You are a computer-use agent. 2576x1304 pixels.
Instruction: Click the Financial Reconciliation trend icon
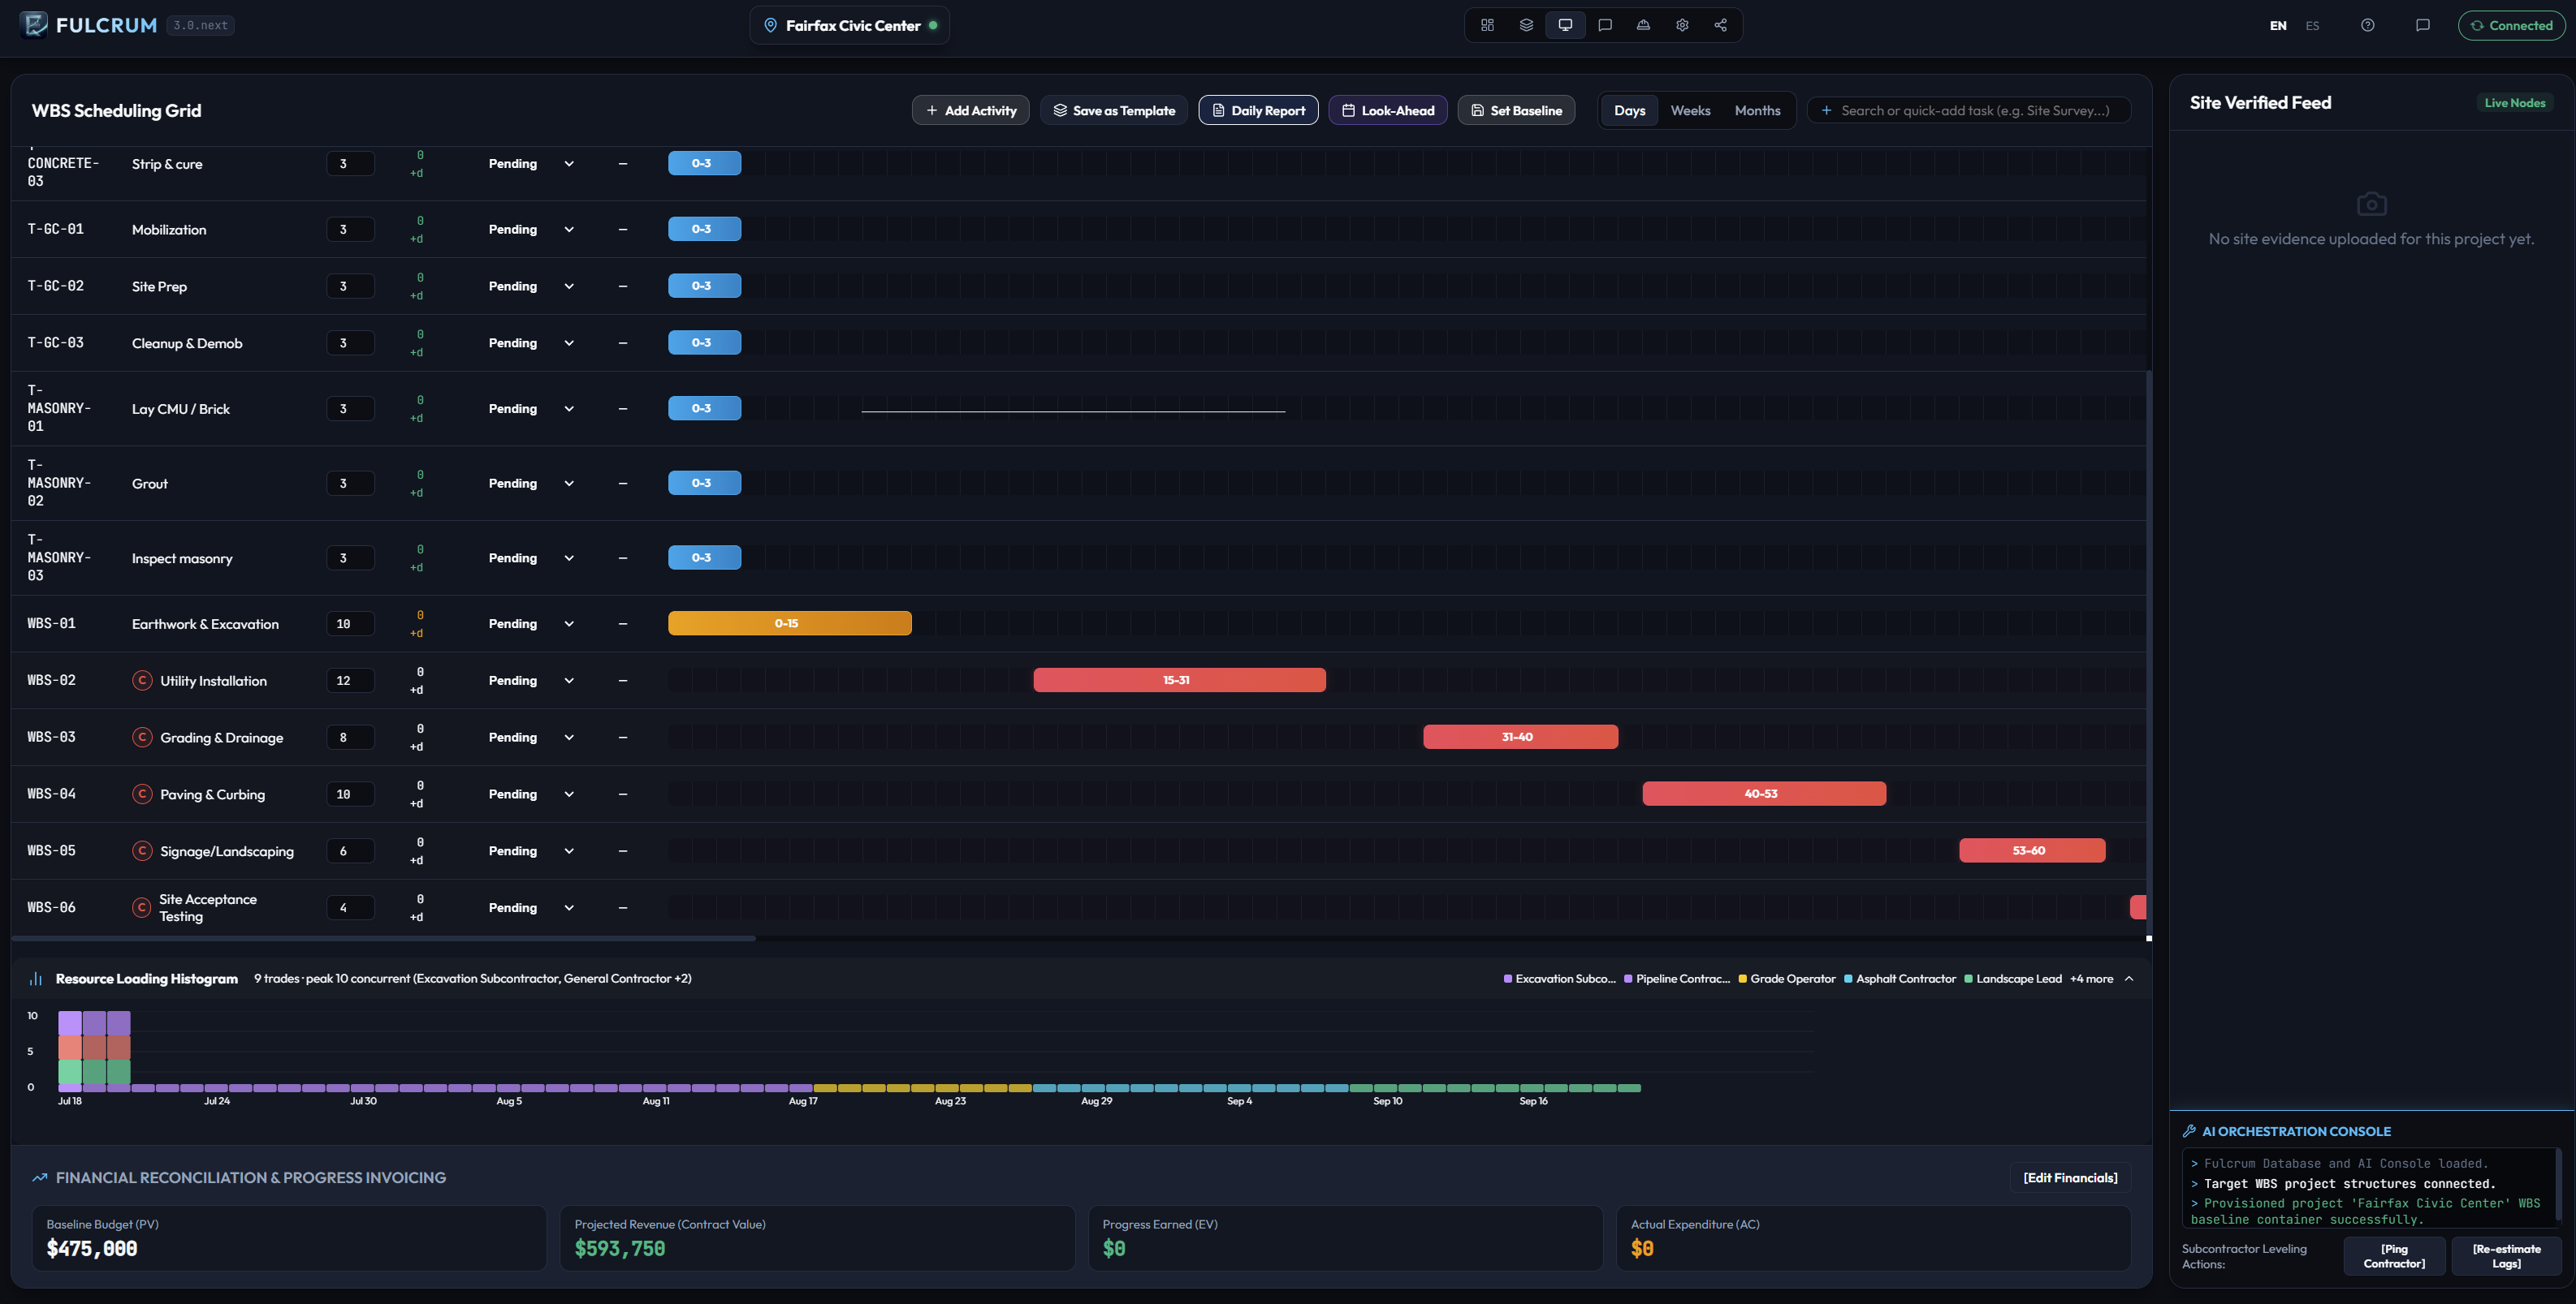pos(39,1177)
